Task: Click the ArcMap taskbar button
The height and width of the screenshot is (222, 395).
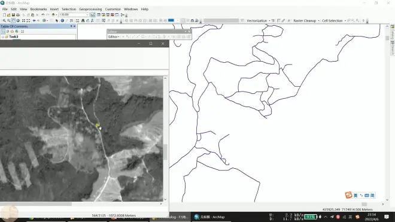Action: (209, 217)
